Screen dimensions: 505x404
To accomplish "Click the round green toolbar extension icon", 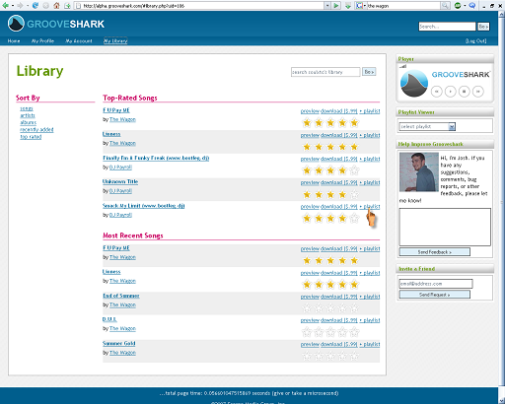I will (458, 5).
